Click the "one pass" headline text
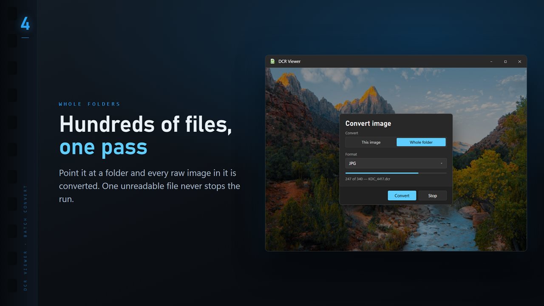Image resolution: width=544 pixels, height=306 pixels. 103,147
